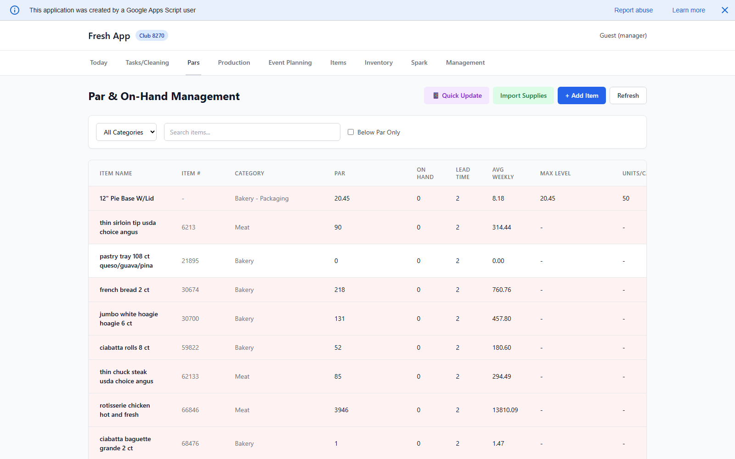Click the Quick Update button
This screenshot has width=735, height=459.
[x=456, y=95]
